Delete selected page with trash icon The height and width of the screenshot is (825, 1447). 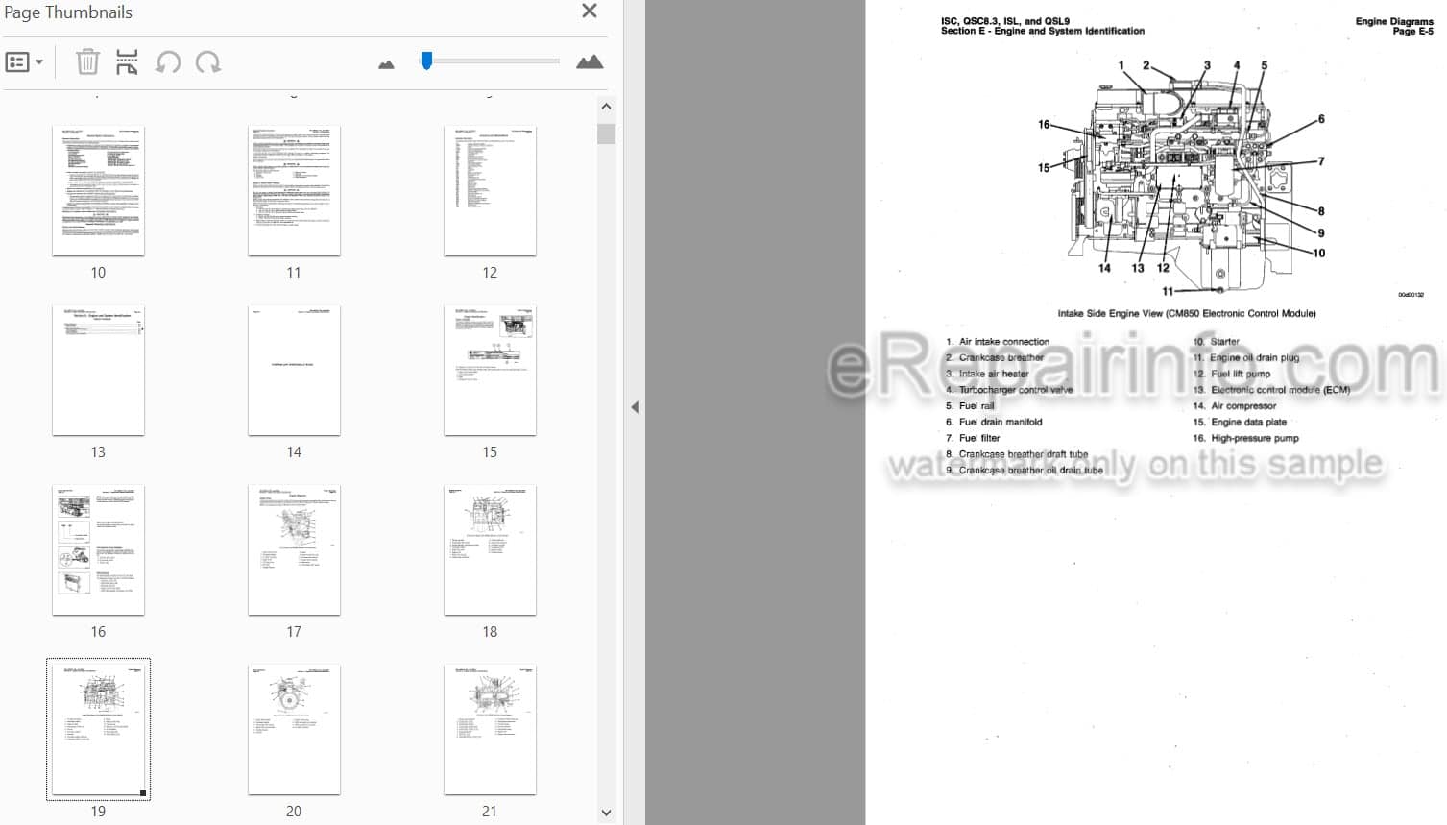(x=87, y=62)
